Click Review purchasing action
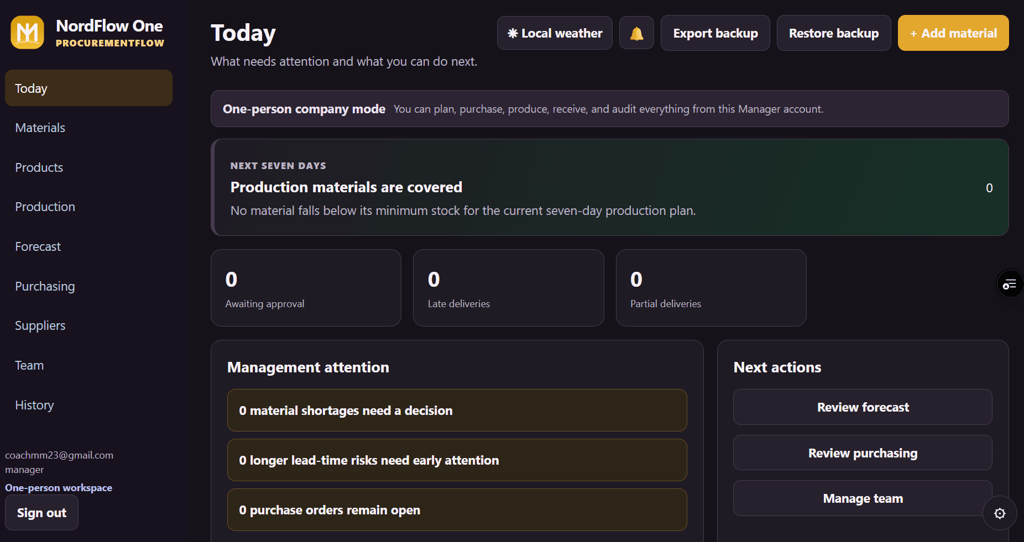 [x=863, y=453]
